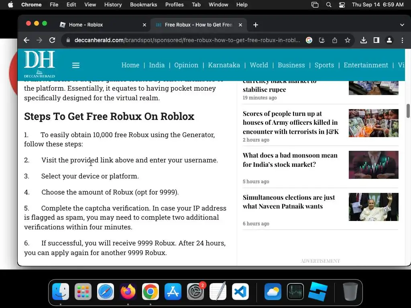Click the Google icon in address bar
This screenshot has width=411, height=308.
tap(309, 40)
